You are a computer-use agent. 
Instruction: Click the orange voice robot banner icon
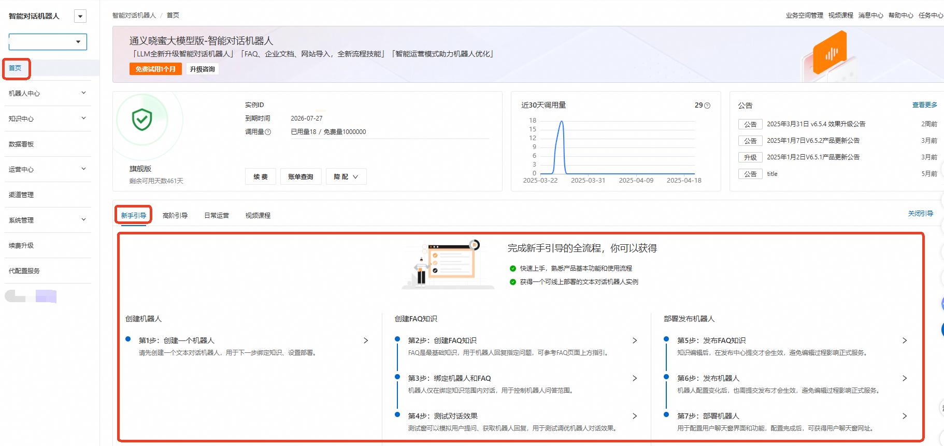click(830, 52)
